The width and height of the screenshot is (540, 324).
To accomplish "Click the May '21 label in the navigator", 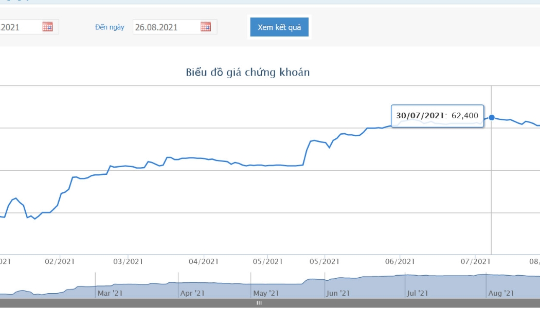I will tap(266, 293).
